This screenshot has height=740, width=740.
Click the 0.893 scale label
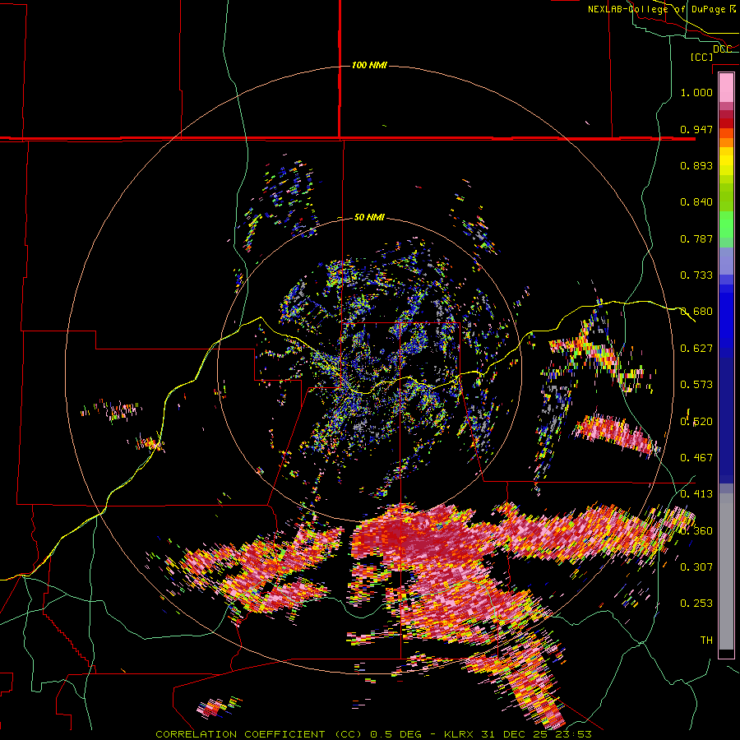pos(696,165)
